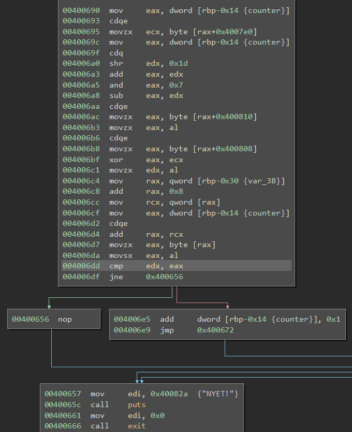Click the 0x400808 data address operand
Screen dimensions: 352x432
234,149
